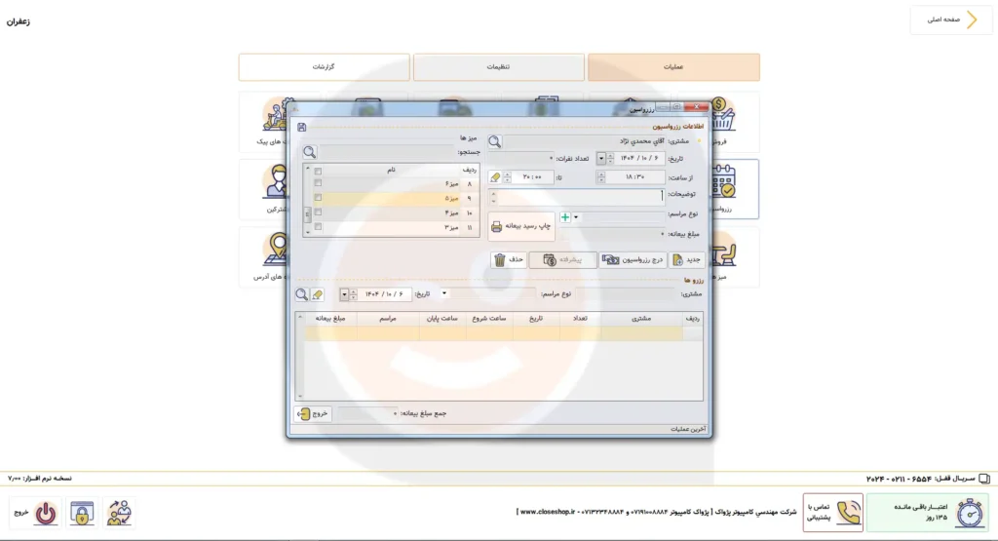
Task: Switch to the تنظیمات (Settings) tab
Action: [499, 67]
